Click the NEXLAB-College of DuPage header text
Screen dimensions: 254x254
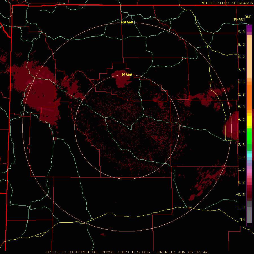click(225, 3)
